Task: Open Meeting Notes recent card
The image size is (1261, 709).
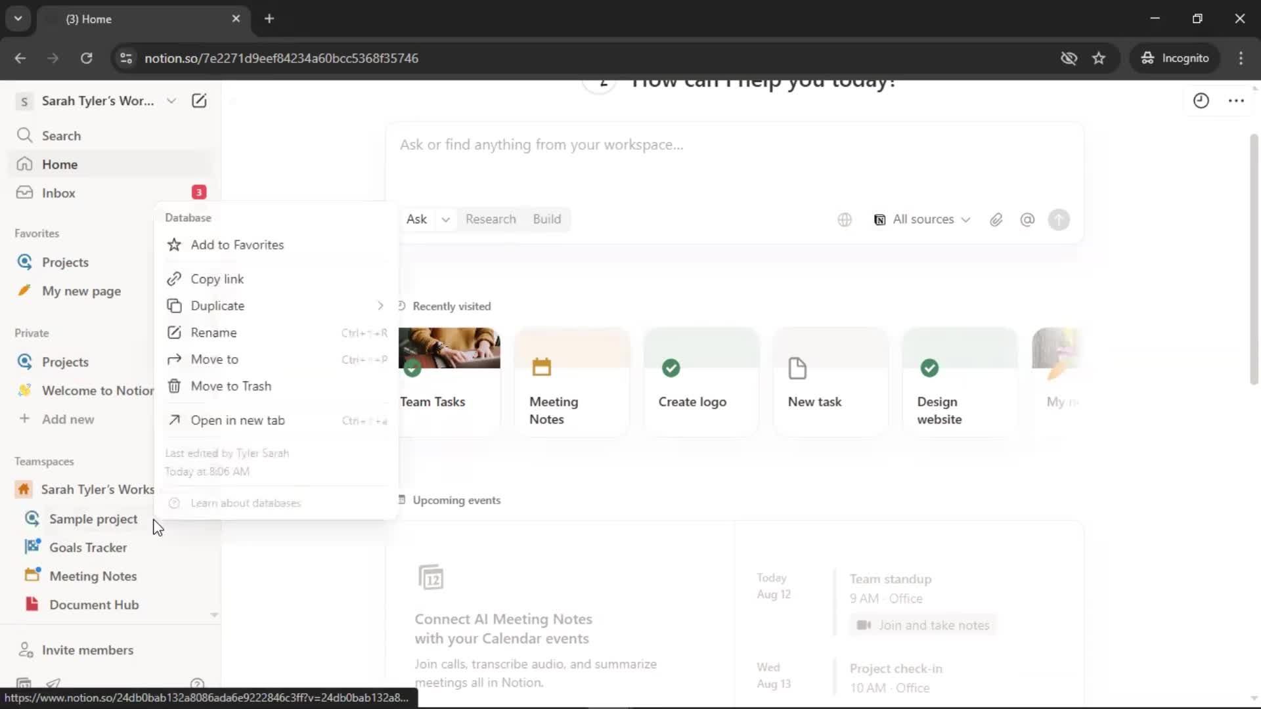Action: tap(572, 381)
